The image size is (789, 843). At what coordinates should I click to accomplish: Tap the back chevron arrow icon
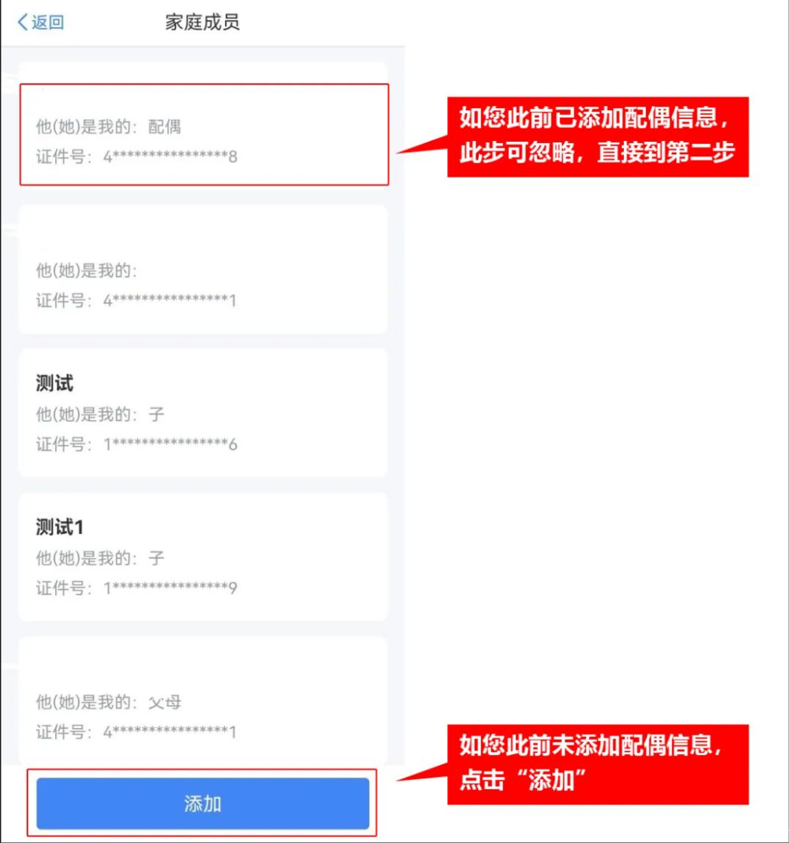(22, 22)
